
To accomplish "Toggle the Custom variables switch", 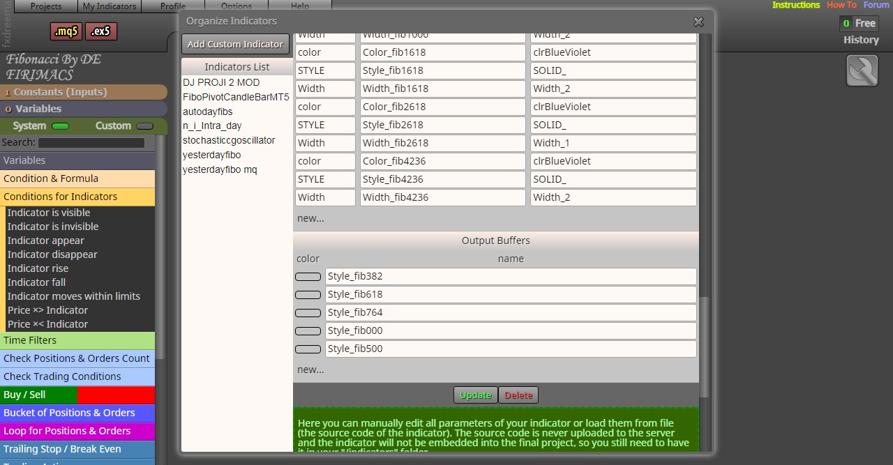I will point(145,126).
